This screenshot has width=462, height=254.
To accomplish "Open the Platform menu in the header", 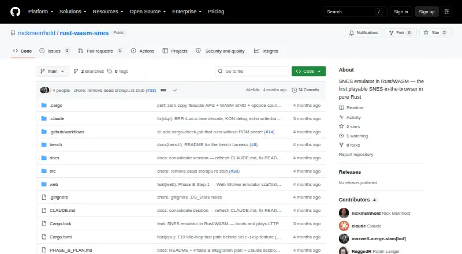I will pyautogui.click(x=40, y=12).
